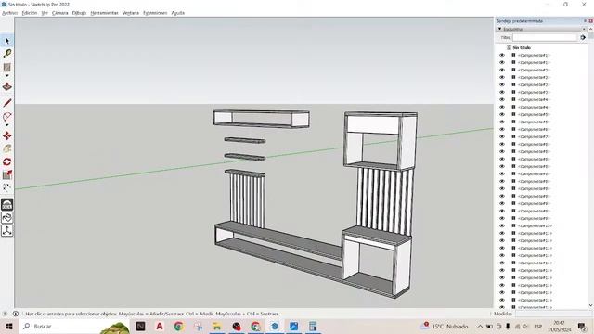The width and height of the screenshot is (594, 334).
Task: Open the Calculator taskbar icon
Action: click(313, 326)
